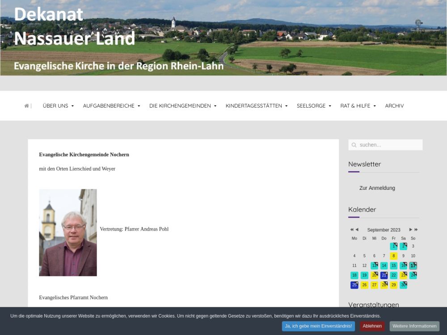Image resolution: width=447 pixels, height=335 pixels.
Task: Accept cookies with the Einverständnis button
Action: (318, 326)
